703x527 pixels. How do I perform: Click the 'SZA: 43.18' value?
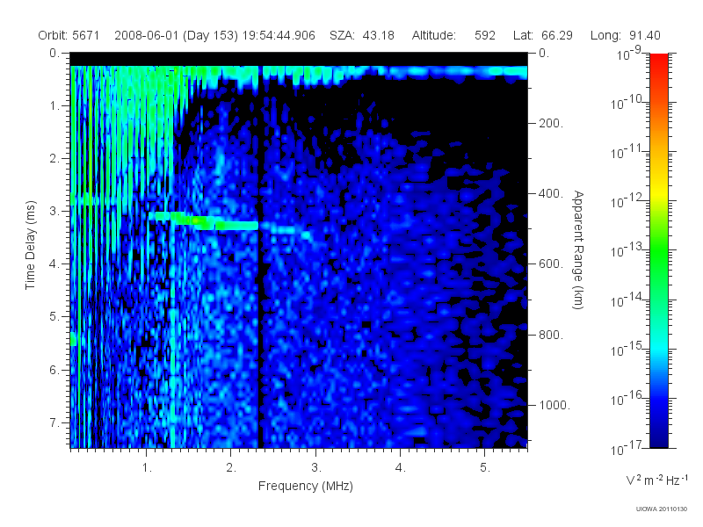click(x=362, y=35)
